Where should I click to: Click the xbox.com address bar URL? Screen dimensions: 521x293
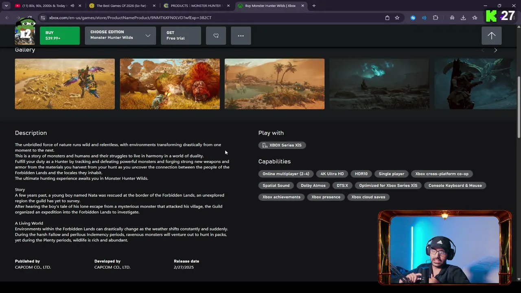click(130, 17)
